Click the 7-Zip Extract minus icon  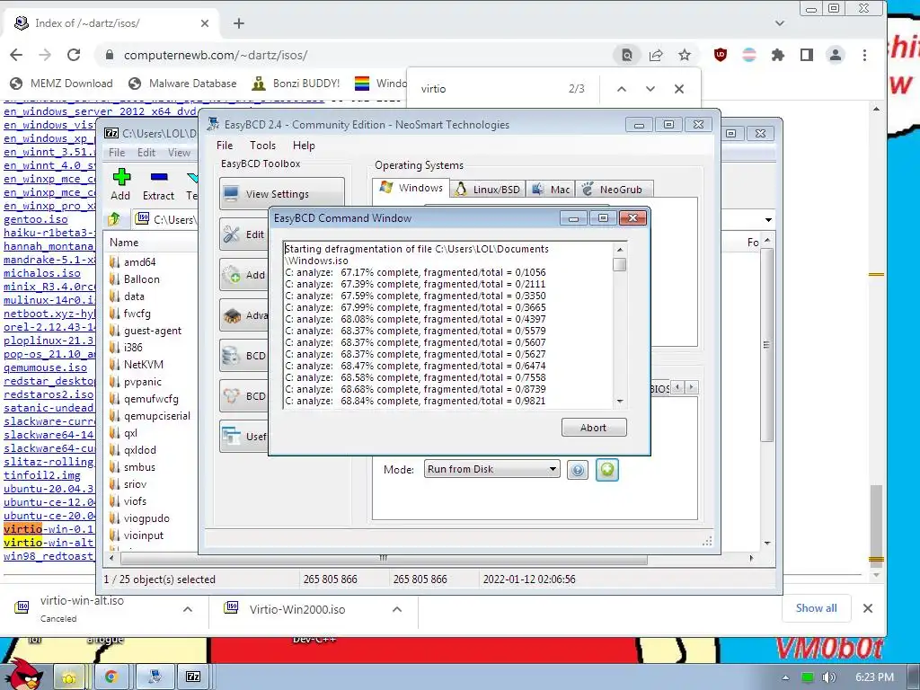click(159, 177)
